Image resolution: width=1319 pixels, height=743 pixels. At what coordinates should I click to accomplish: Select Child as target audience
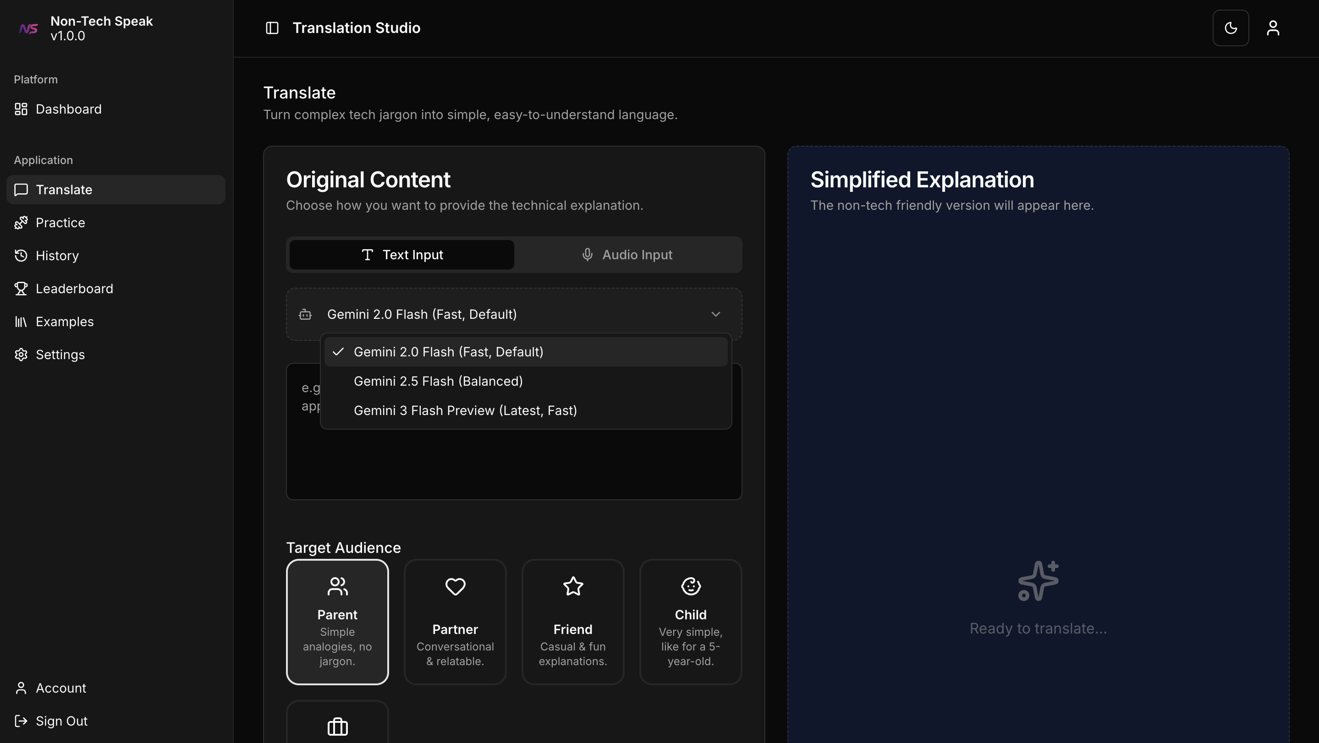pyautogui.click(x=690, y=622)
